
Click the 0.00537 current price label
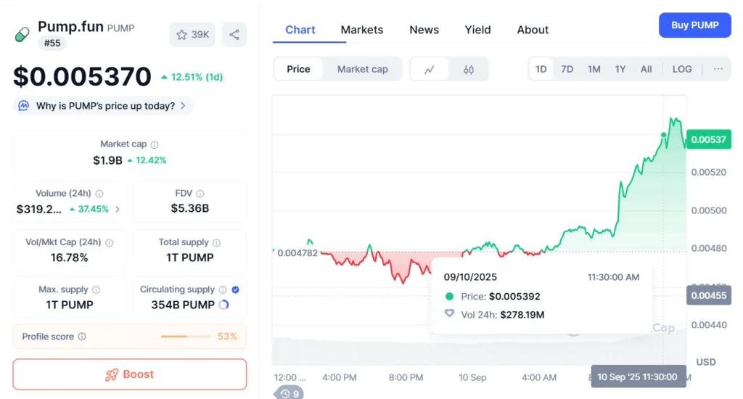point(708,139)
